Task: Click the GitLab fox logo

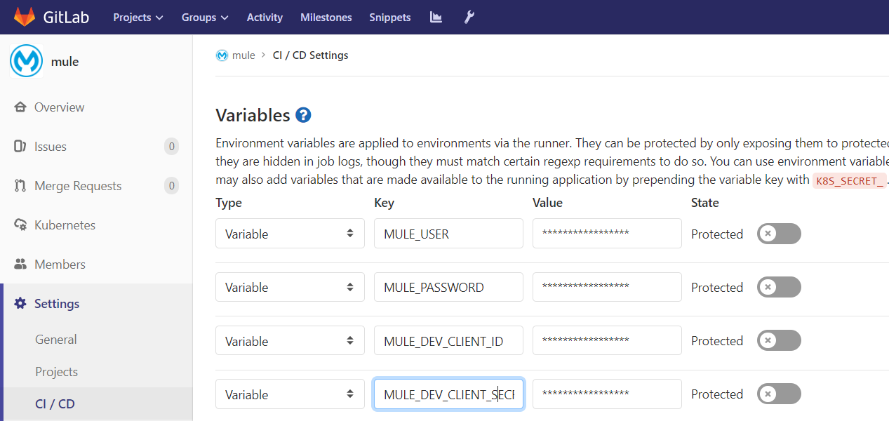Action: tap(25, 17)
